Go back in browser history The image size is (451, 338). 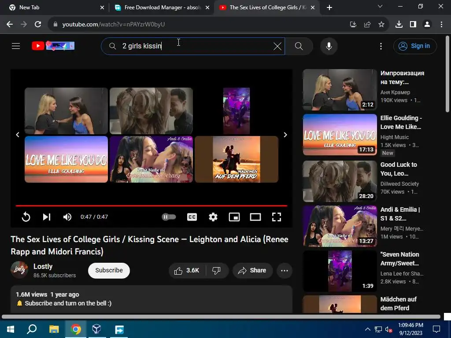pyautogui.click(x=10, y=25)
